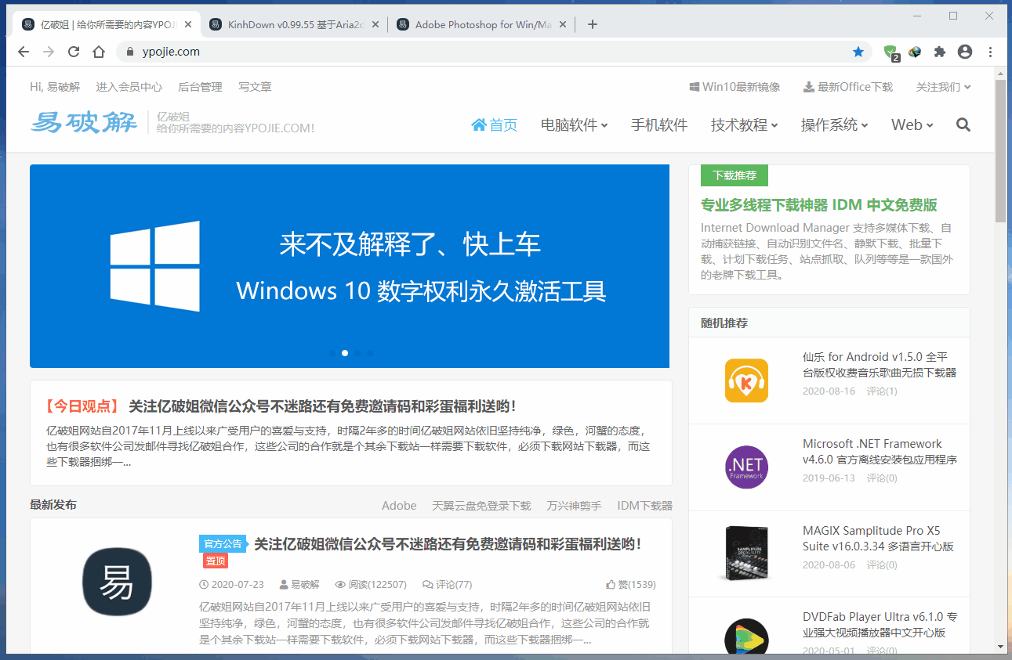Click the .NET Framework purple thumbnail
Screen dimensions: 1012x660
[x=746, y=467]
